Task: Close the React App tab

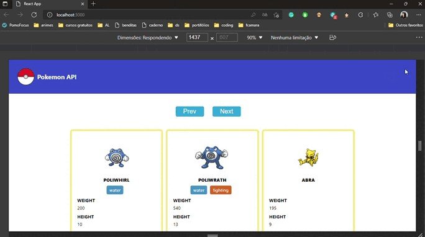Action: click(x=83, y=4)
